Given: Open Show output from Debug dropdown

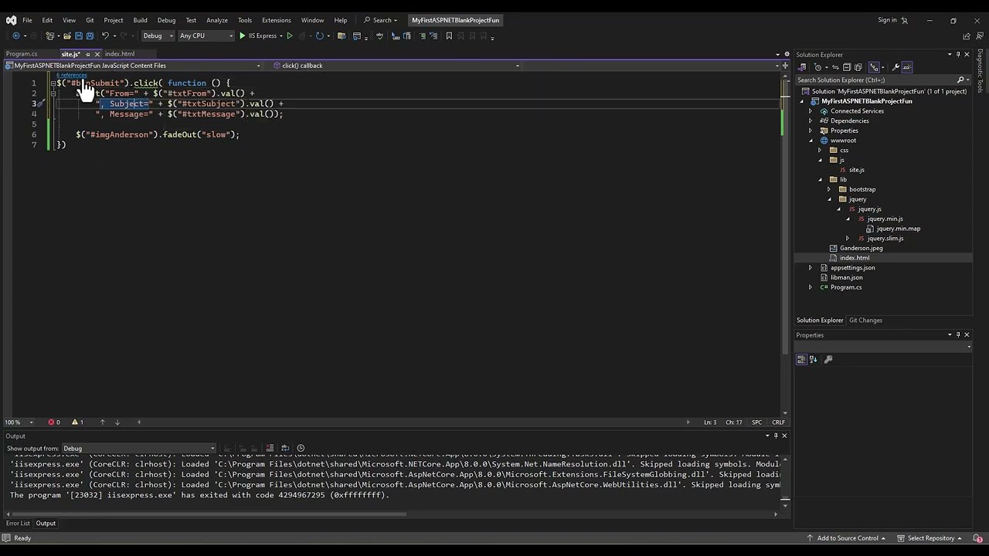Looking at the screenshot, I should pyautogui.click(x=139, y=448).
